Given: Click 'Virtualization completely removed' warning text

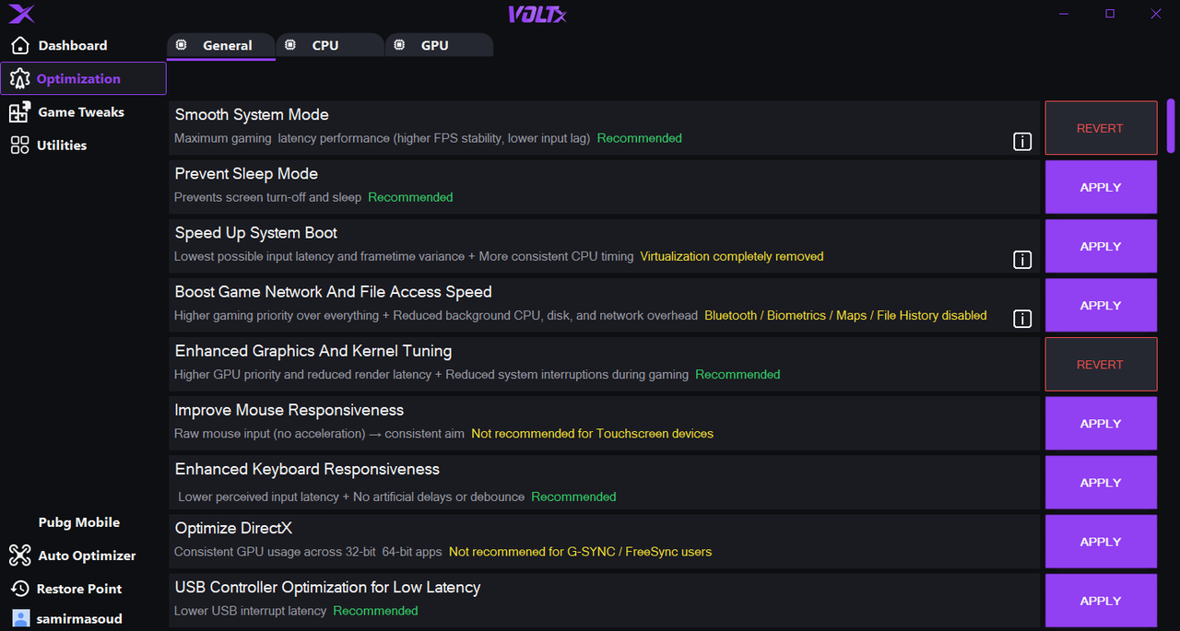Looking at the screenshot, I should tap(732, 257).
